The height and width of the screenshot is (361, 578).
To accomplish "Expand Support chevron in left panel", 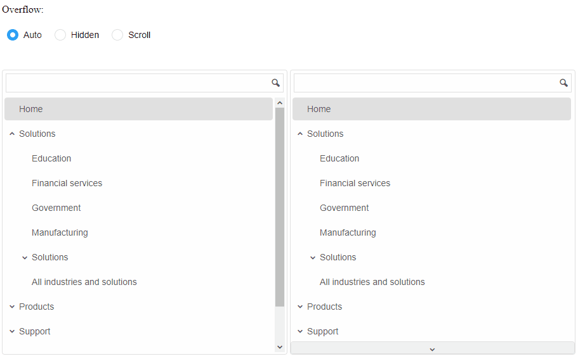I will coord(12,332).
